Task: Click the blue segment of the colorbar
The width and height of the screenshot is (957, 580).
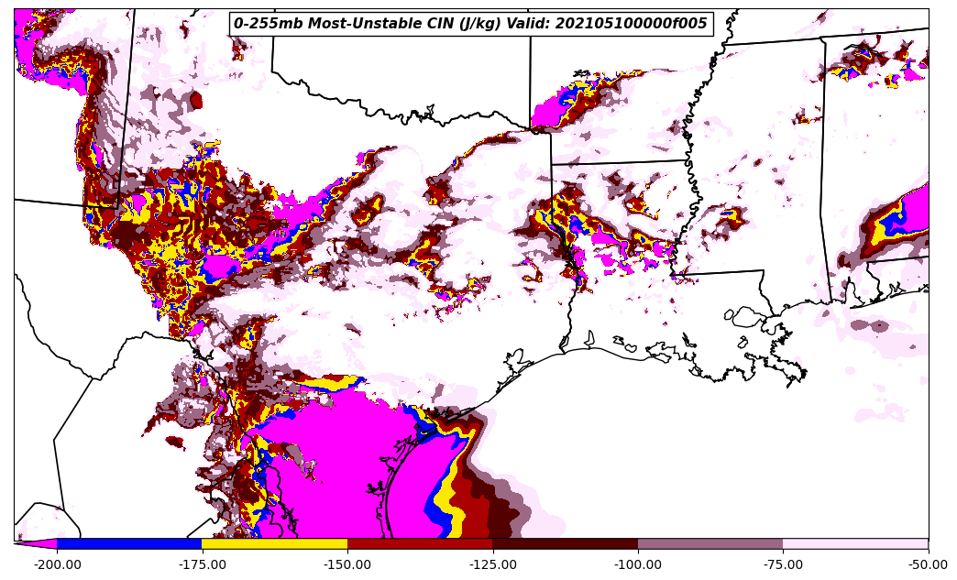Action: (x=129, y=543)
